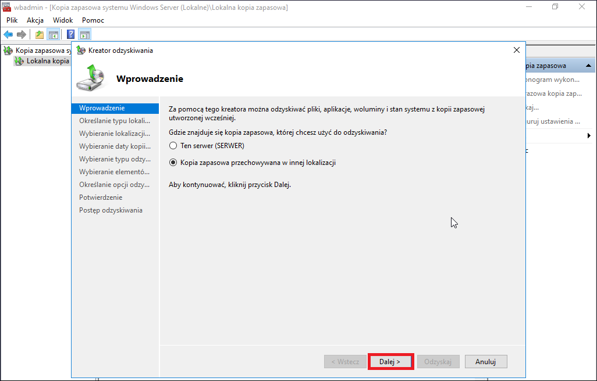This screenshot has width=597, height=381.
Task: Expand the actions pane submenu arrow
Action: pos(589,135)
